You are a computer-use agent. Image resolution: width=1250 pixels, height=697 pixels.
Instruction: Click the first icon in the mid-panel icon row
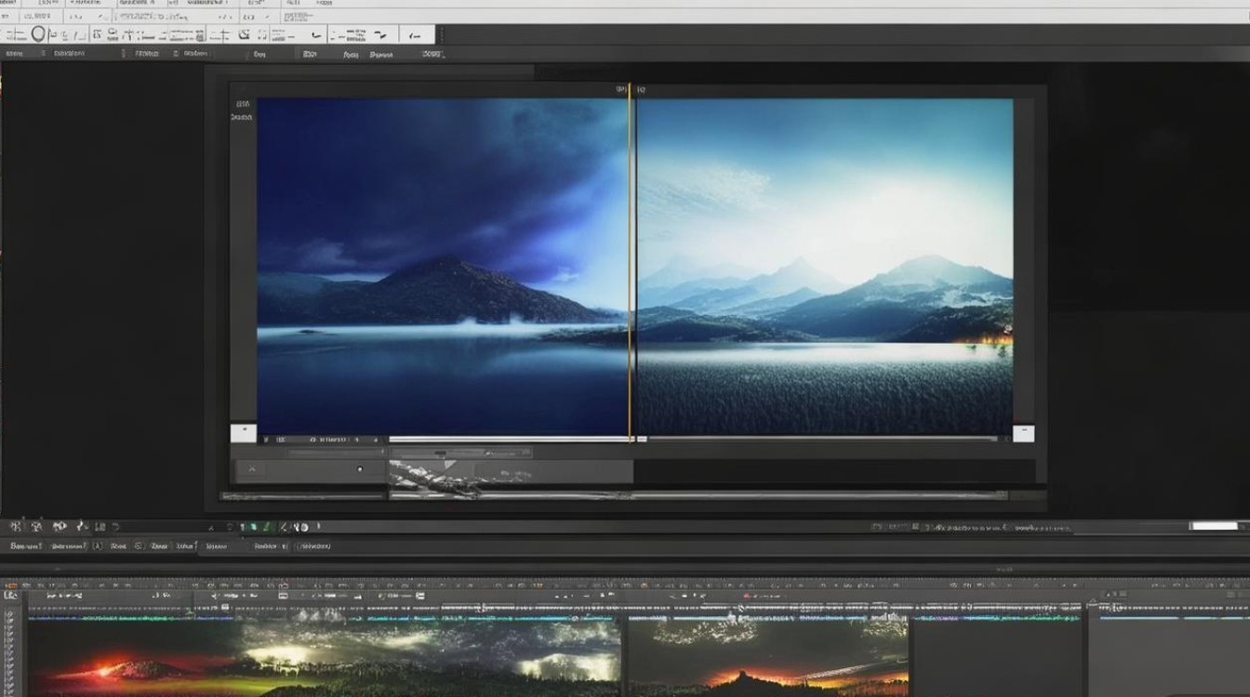13,527
